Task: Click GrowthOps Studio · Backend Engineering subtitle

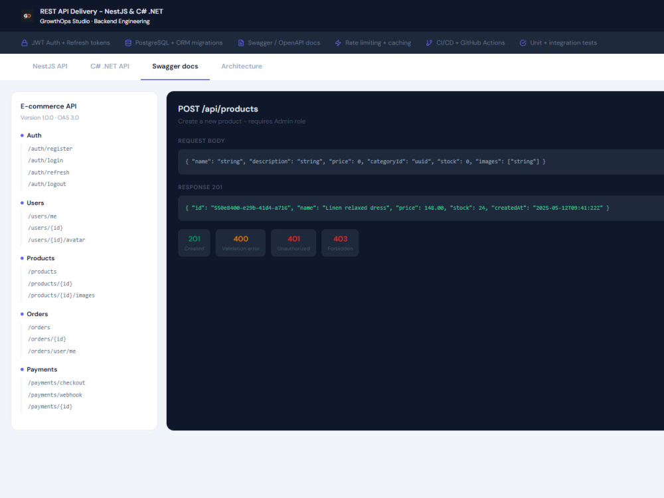Action: [95, 21]
